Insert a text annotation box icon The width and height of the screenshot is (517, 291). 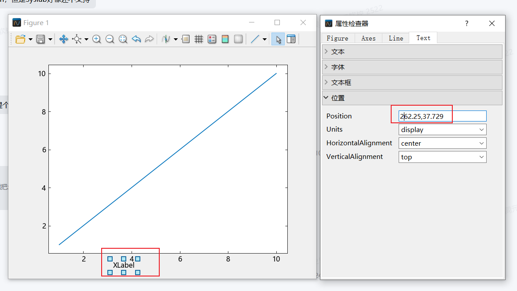point(186,39)
